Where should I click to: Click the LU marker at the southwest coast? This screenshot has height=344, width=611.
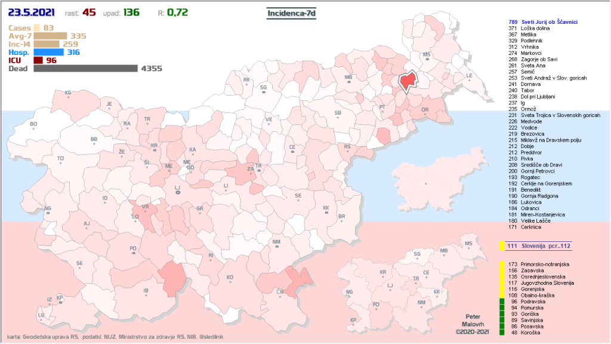pos(41,317)
